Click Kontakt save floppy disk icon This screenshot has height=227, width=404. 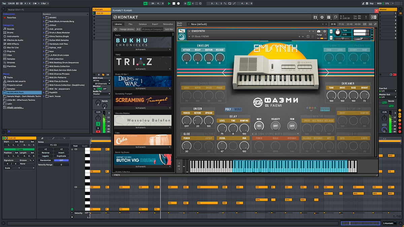pyautogui.click(x=315, y=17)
